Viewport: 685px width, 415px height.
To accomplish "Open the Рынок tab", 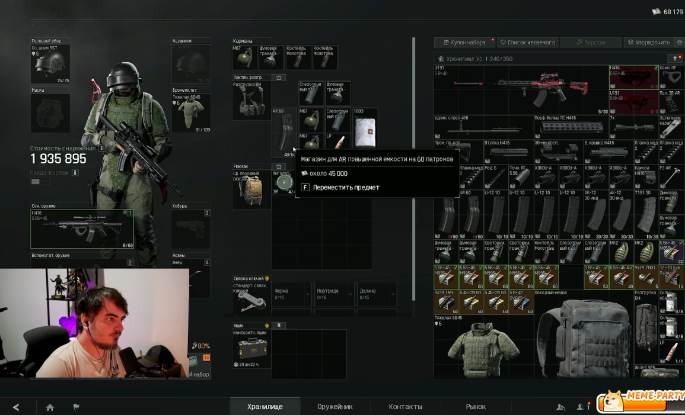I will (x=476, y=407).
